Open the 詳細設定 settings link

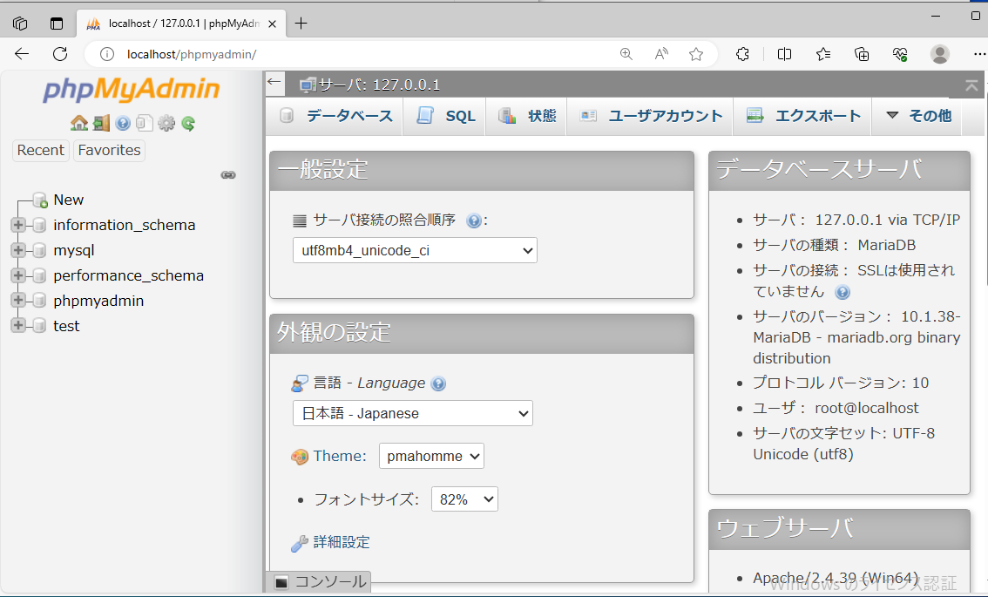(342, 542)
